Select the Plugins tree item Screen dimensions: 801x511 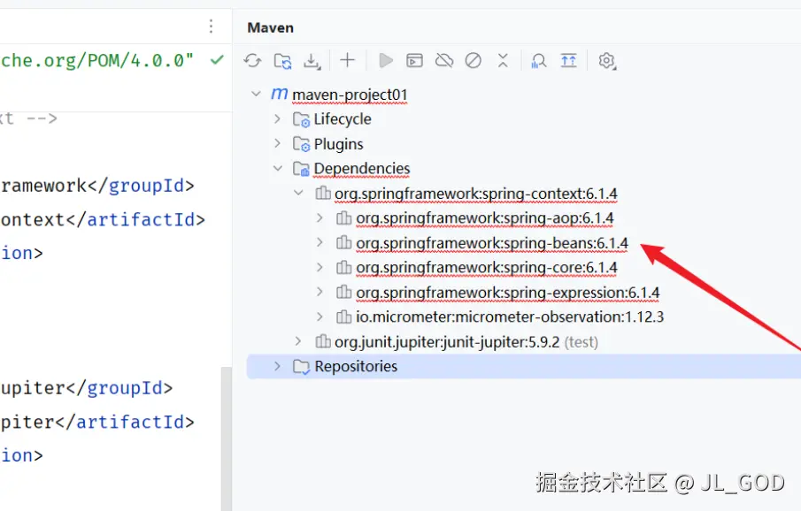click(x=338, y=144)
